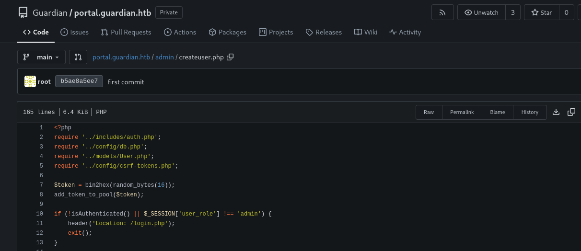Open file History
Image resolution: width=581 pixels, height=251 pixels.
click(530, 112)
